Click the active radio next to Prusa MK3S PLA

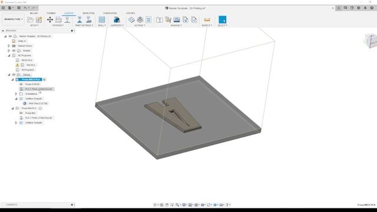point(44,79)
